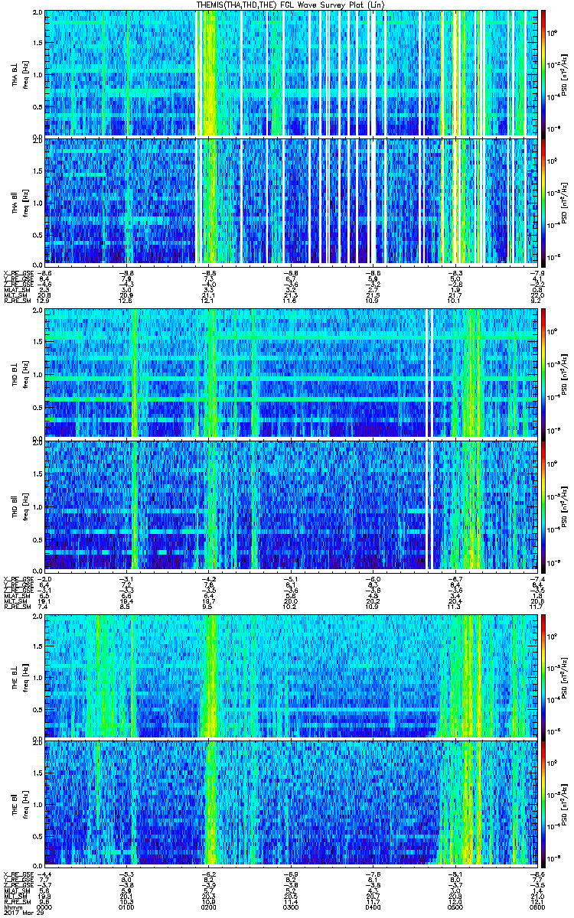Click the THA B-perpendicular spectrogram panel

tap(291, 73)
